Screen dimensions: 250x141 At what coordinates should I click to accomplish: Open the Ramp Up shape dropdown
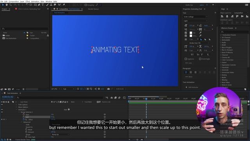tap(60, 134)
